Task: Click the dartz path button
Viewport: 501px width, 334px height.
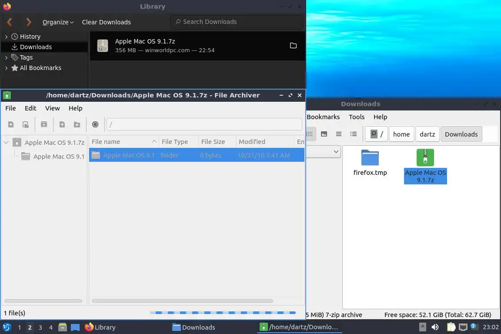Action: [427, 134]
